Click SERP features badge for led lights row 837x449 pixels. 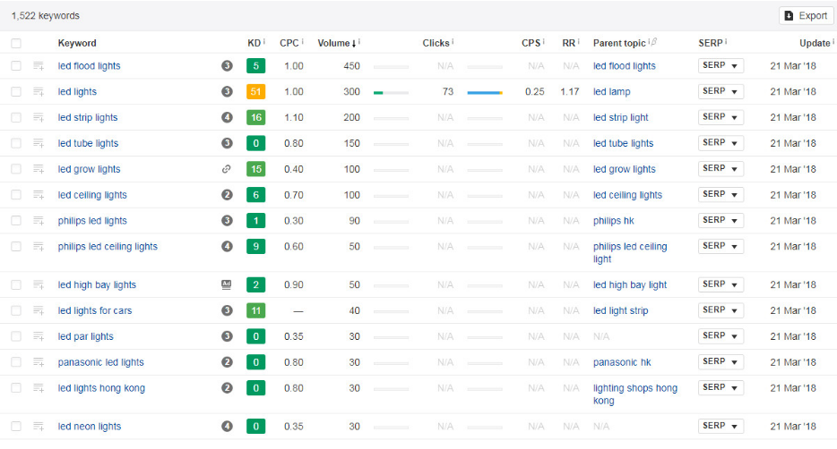point(227,92)
